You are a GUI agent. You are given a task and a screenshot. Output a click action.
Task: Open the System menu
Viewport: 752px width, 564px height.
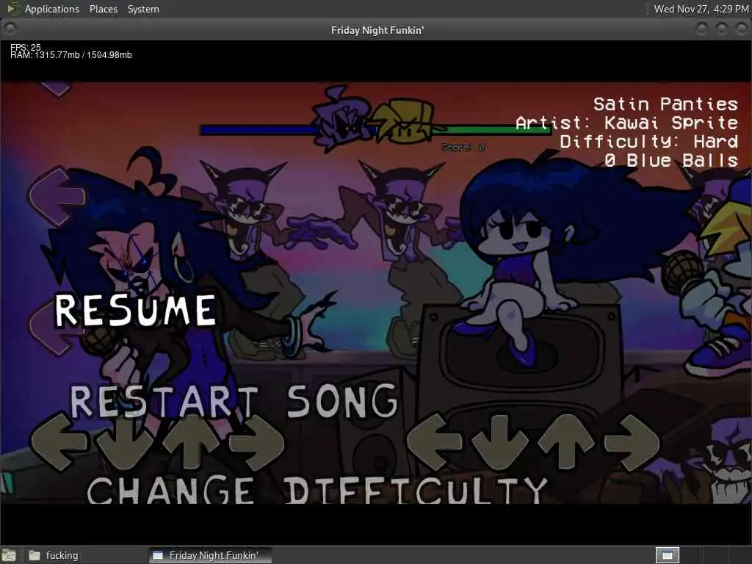click(143, 9)
